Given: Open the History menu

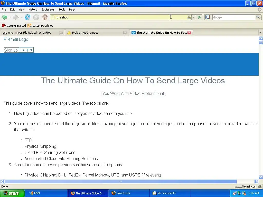Looking at the screenshot, I should 33,9.
